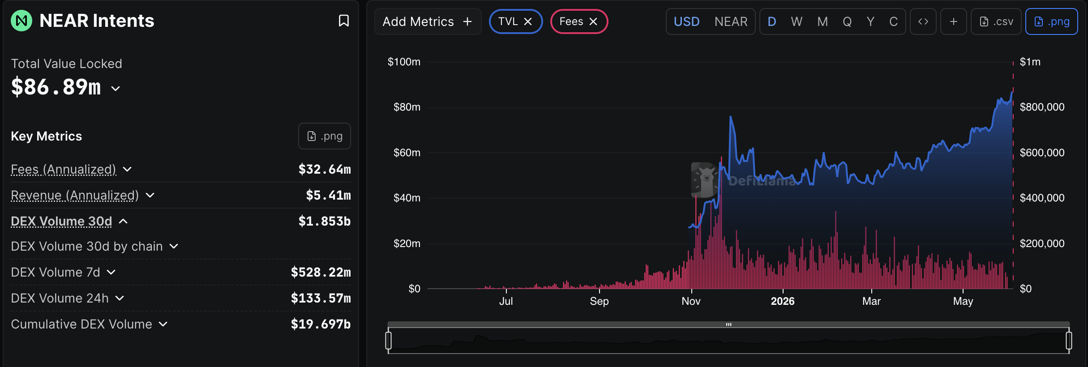Remove the Fees metric chip
The width and height of the screenshot is (1088, 367).
pyautogui.click(x=593, y=21)
